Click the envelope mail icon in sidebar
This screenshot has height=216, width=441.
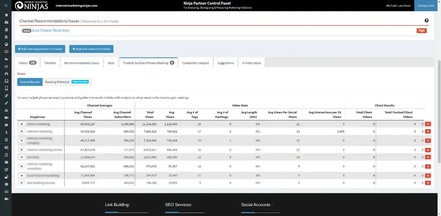click(6, 162)
